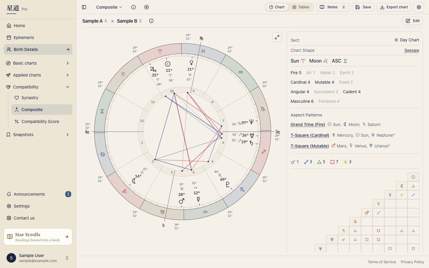Image resolution: width=429 pixels, height=268 pixels.
Task: Expand Basic charts section
Action: point(38,63)
